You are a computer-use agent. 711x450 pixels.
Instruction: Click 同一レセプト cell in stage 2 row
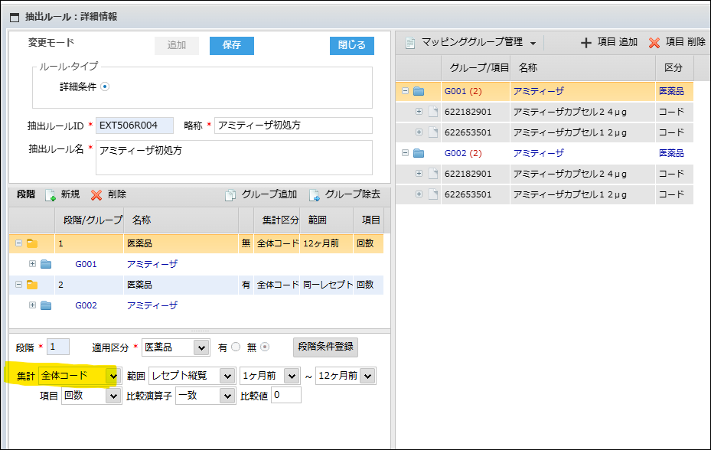tap(328, 285)
